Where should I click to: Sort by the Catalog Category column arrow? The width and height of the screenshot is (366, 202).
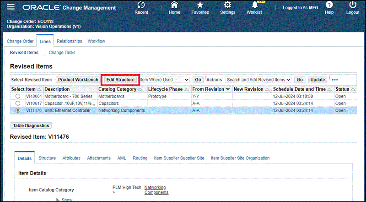(x=140, y=89)
